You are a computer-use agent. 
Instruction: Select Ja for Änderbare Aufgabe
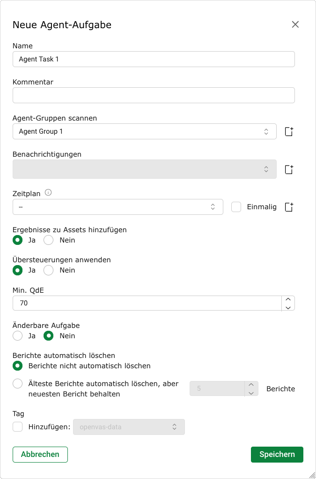click(18, 336)
